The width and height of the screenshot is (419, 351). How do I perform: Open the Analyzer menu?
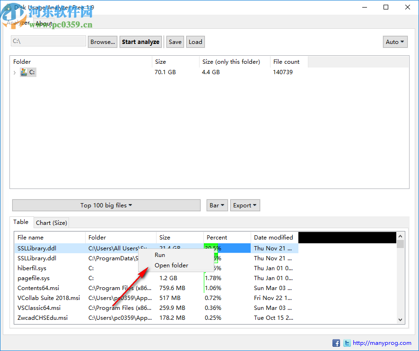pos(18,23)
